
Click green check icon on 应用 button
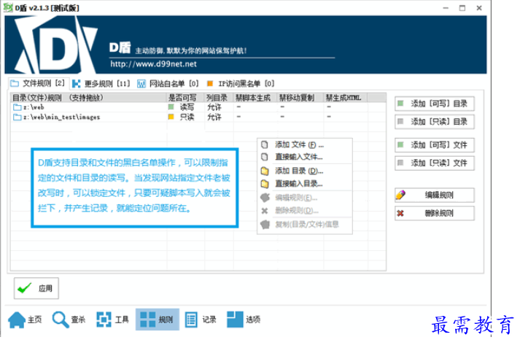[x=25, y=288]
